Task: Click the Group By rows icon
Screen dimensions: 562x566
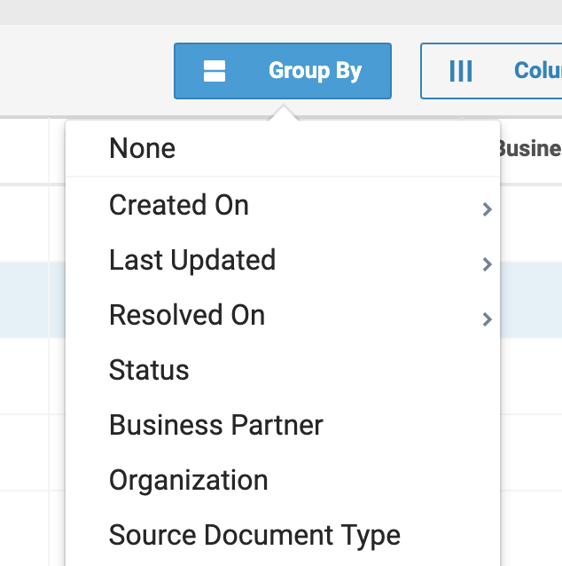Action: [215, 71]
